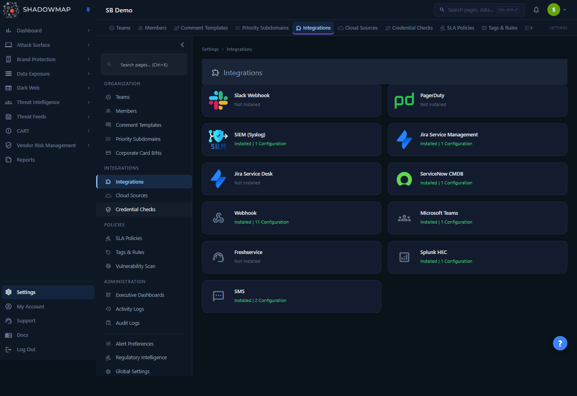Open the Comment Templates tab

[201, 28]
